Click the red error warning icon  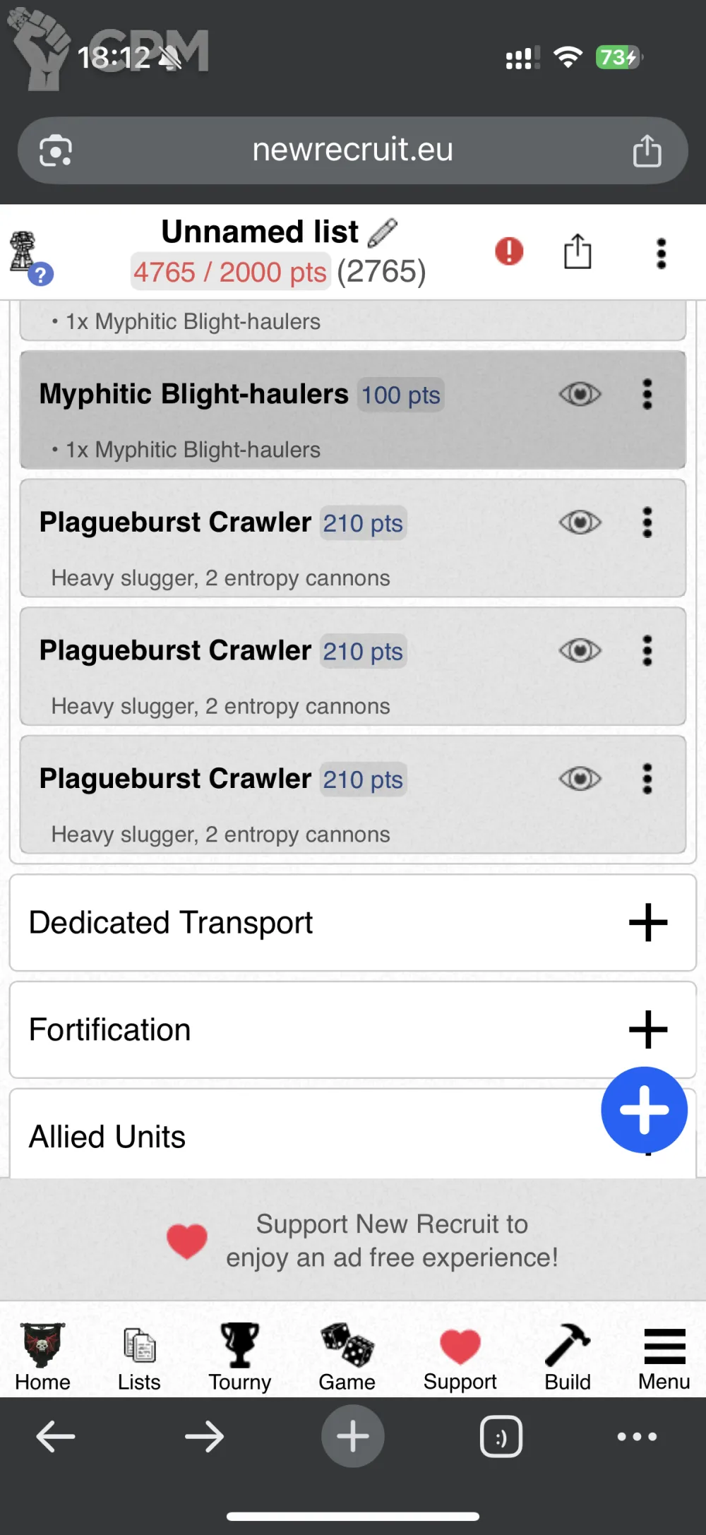point(509,251)
